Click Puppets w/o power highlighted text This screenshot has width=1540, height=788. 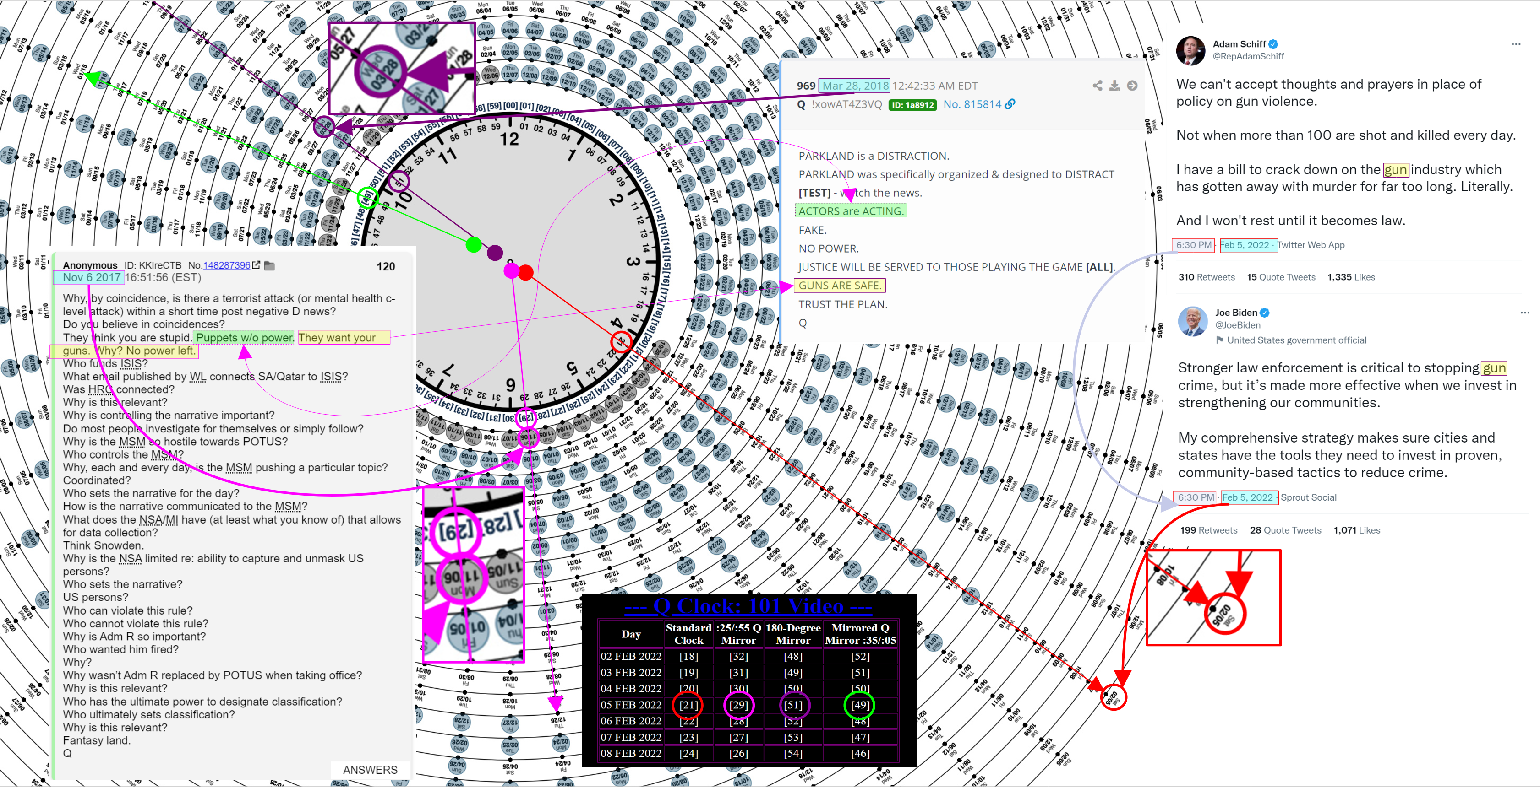point(245,338)
